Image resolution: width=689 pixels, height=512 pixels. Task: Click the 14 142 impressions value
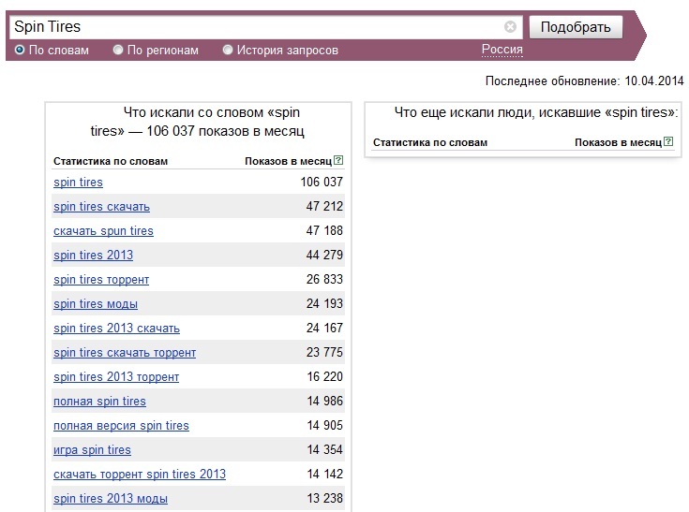pyautogui.click(x=324, y=474)
